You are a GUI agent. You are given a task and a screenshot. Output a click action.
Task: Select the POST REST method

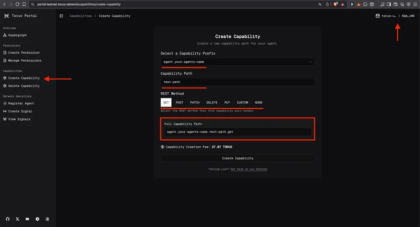[x=180, y=102]
